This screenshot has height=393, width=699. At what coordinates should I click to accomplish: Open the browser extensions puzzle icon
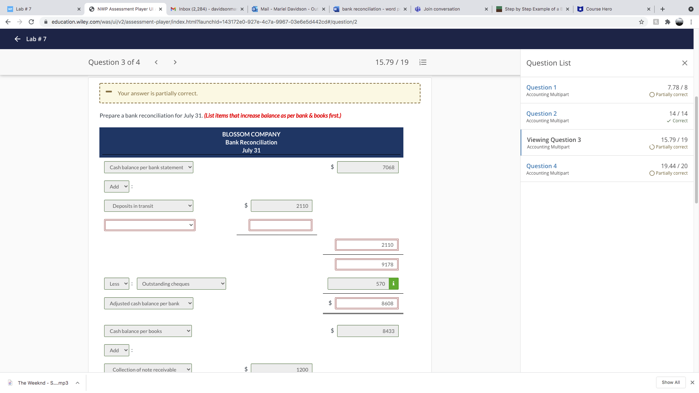(x=667, y=22)
